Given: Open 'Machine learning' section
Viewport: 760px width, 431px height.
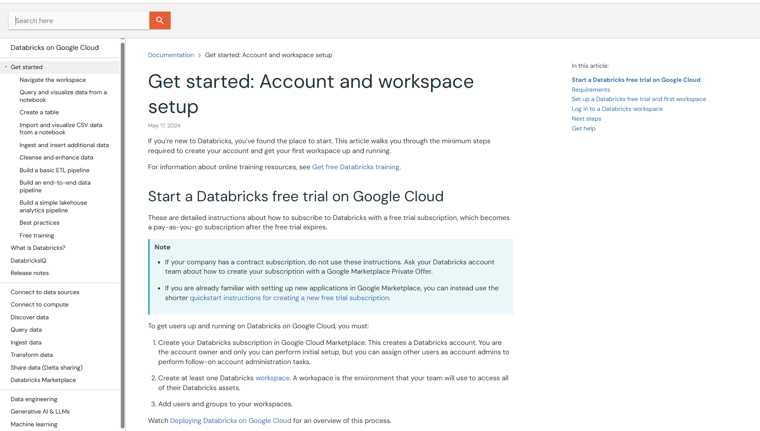Looking at the screenshot, I should (x=34, y=425).
